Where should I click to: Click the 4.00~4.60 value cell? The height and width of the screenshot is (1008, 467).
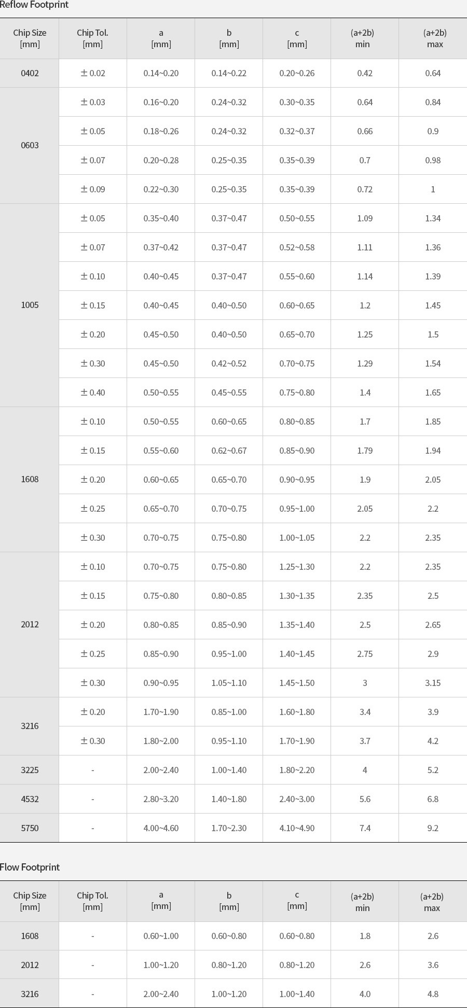pos(161,828)
